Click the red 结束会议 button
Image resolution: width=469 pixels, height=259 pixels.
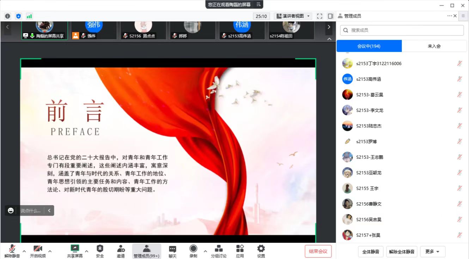pos(318,251)
